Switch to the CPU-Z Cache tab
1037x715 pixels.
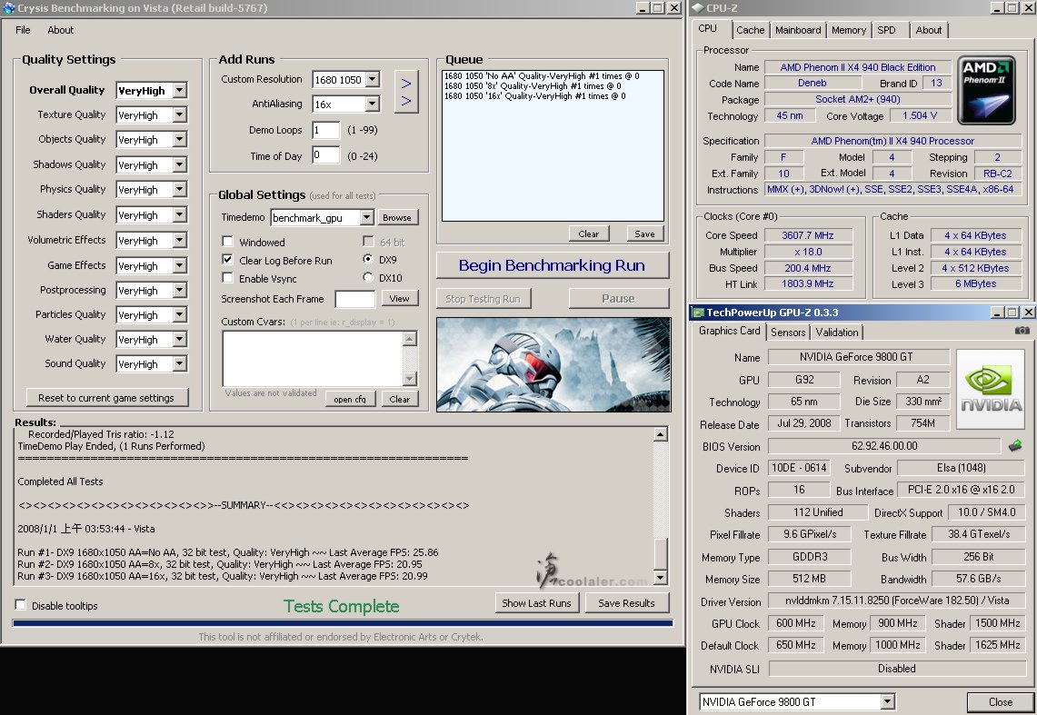coord(750,30)
